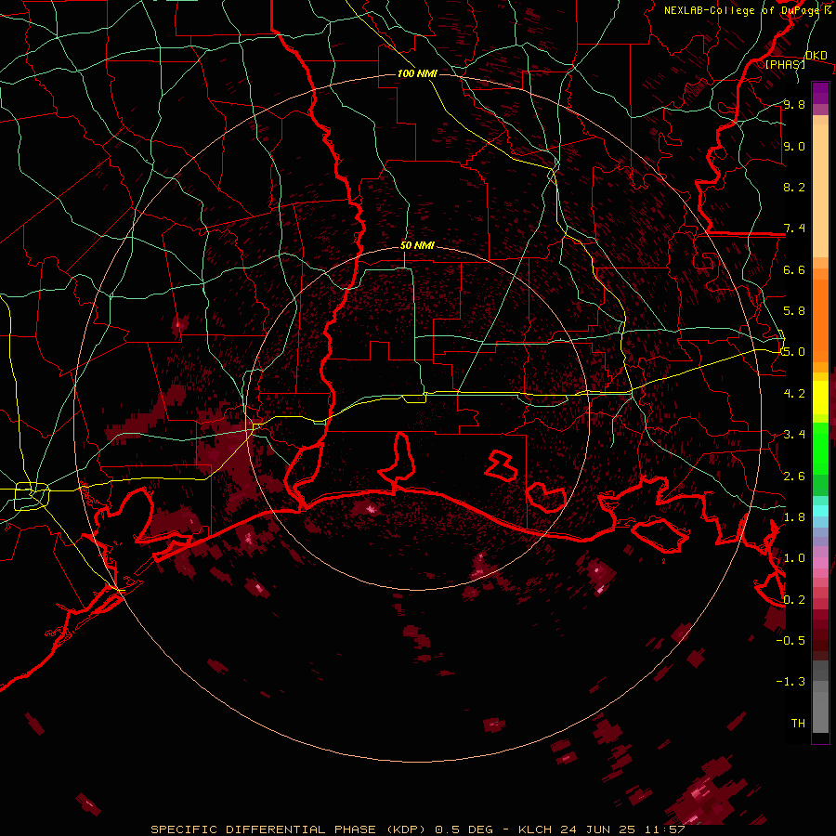The image size is (836, 836).
Task: Click the -0.5 color scale value
Action: point(790,640)
